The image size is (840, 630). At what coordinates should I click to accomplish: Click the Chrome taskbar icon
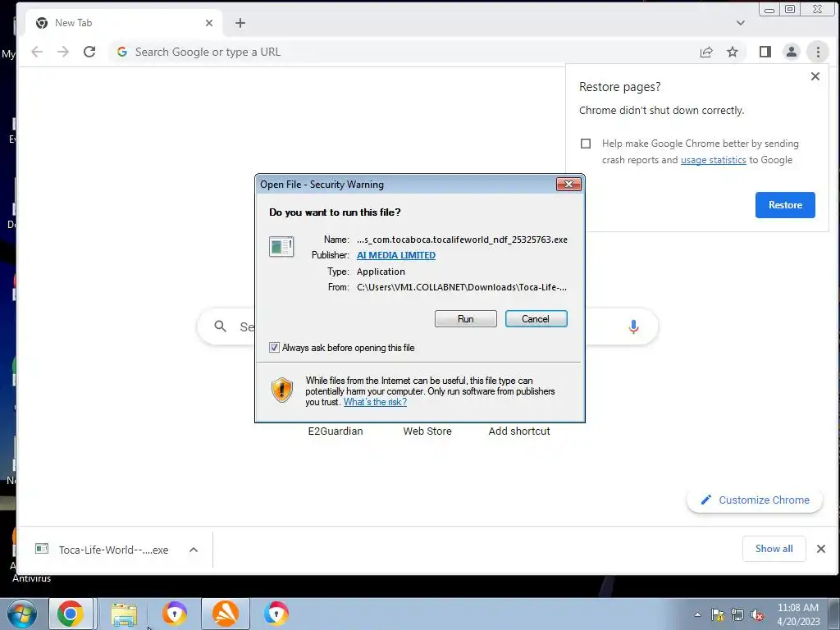click(x=71, y=614)
